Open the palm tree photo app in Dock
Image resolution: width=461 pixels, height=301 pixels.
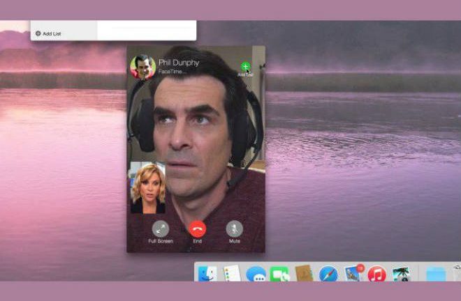402,275
